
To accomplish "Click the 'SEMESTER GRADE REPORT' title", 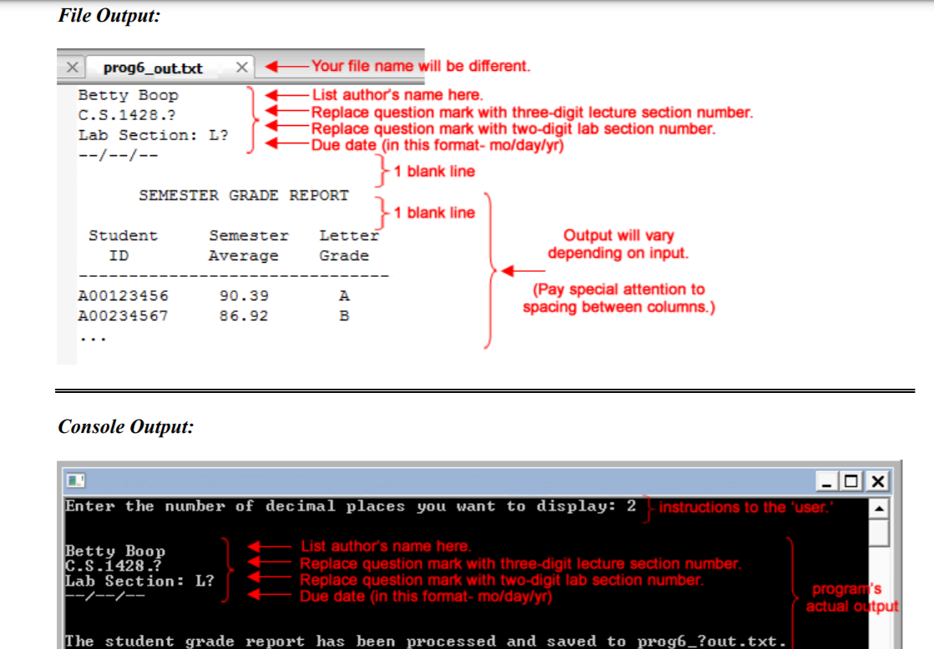I will coord(244,195).
